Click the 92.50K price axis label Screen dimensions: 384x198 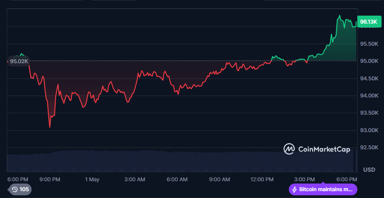[369, 147]
